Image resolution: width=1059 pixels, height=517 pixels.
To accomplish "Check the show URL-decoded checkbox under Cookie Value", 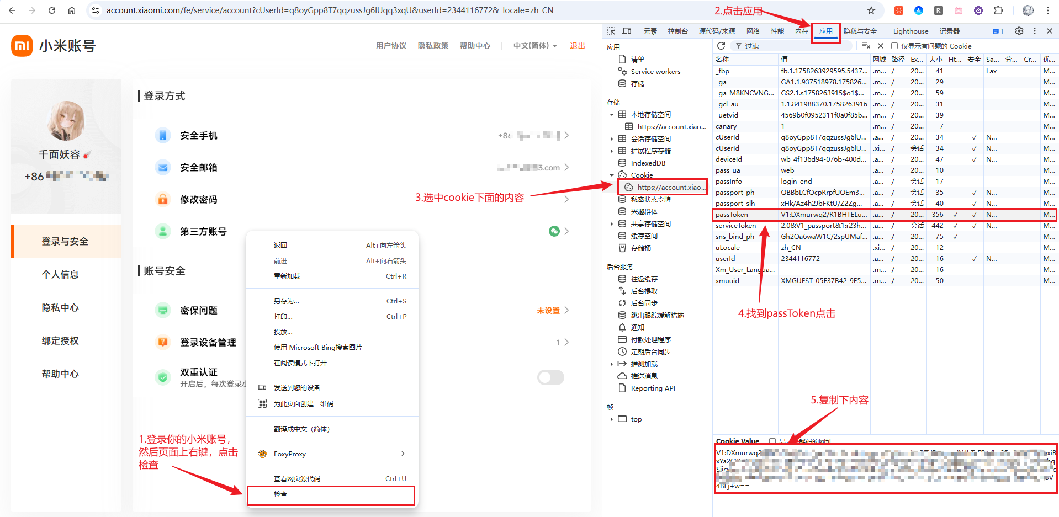I will click(772, 441).
